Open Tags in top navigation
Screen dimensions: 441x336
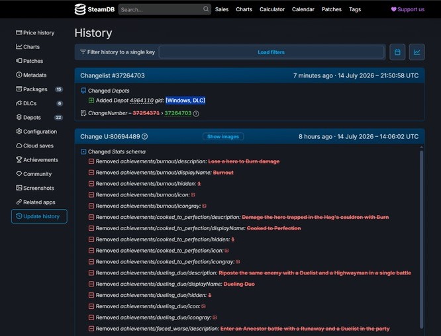pos(355,9)
